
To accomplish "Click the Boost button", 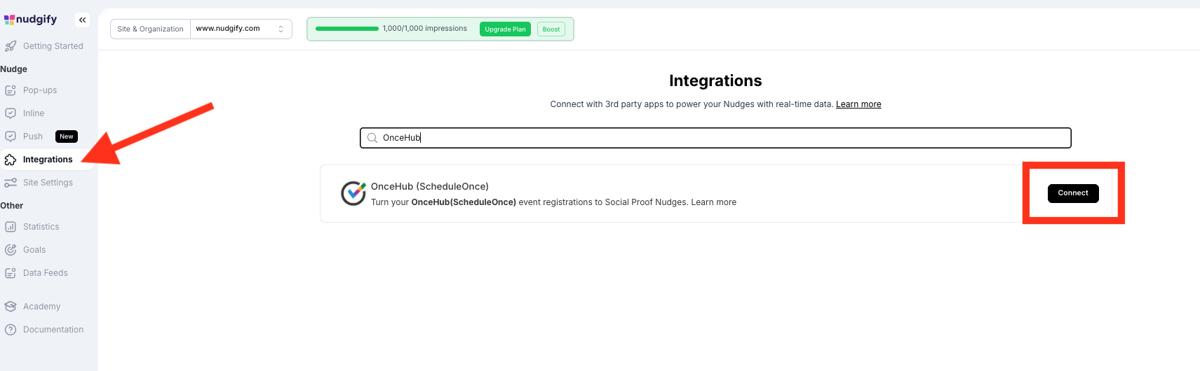I will (551, 29).
